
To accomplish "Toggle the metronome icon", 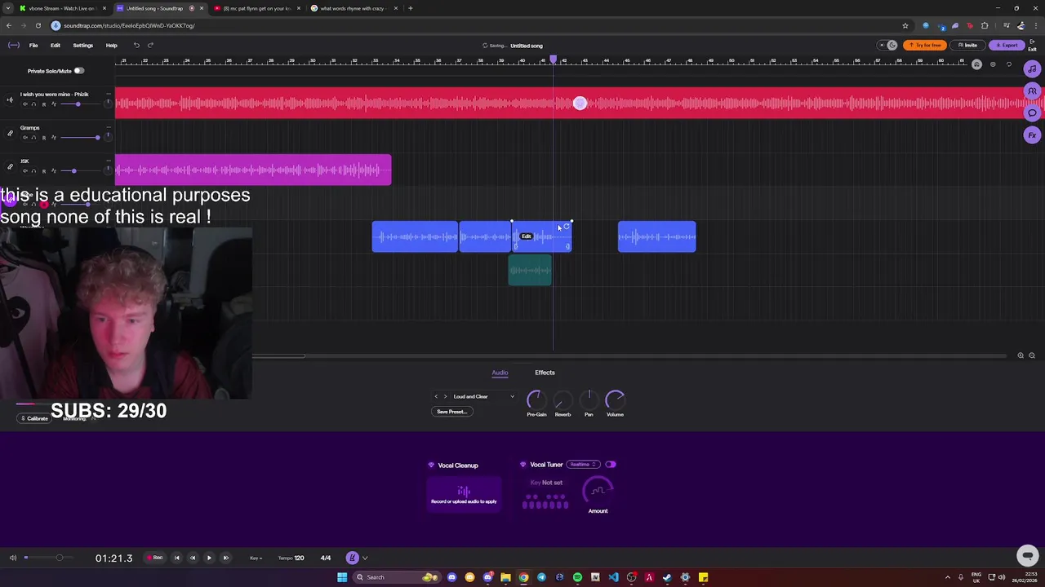I will point(353,558).
